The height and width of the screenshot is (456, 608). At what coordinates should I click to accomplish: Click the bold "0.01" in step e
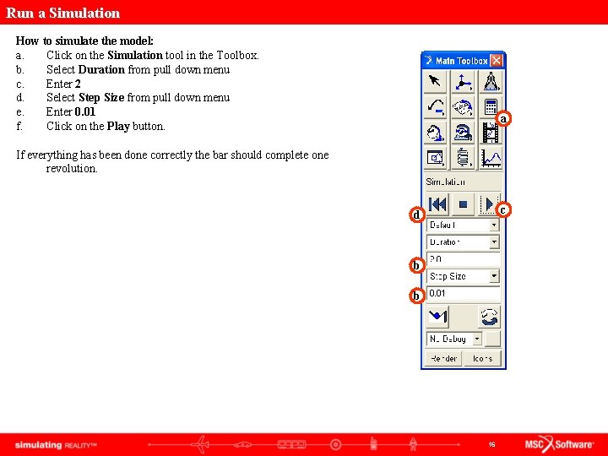pyautogui.click(x=85, y=111)
